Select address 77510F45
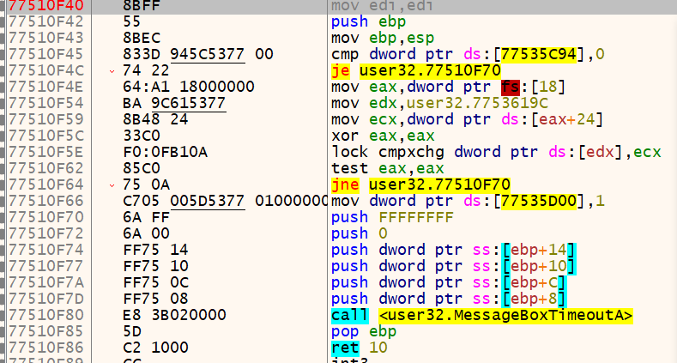 [x=46, y=54]
